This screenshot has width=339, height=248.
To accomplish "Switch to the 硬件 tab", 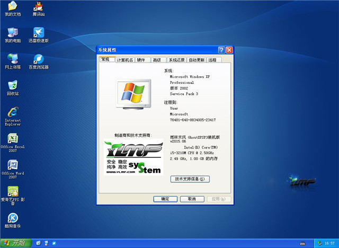I will (141, 60).
